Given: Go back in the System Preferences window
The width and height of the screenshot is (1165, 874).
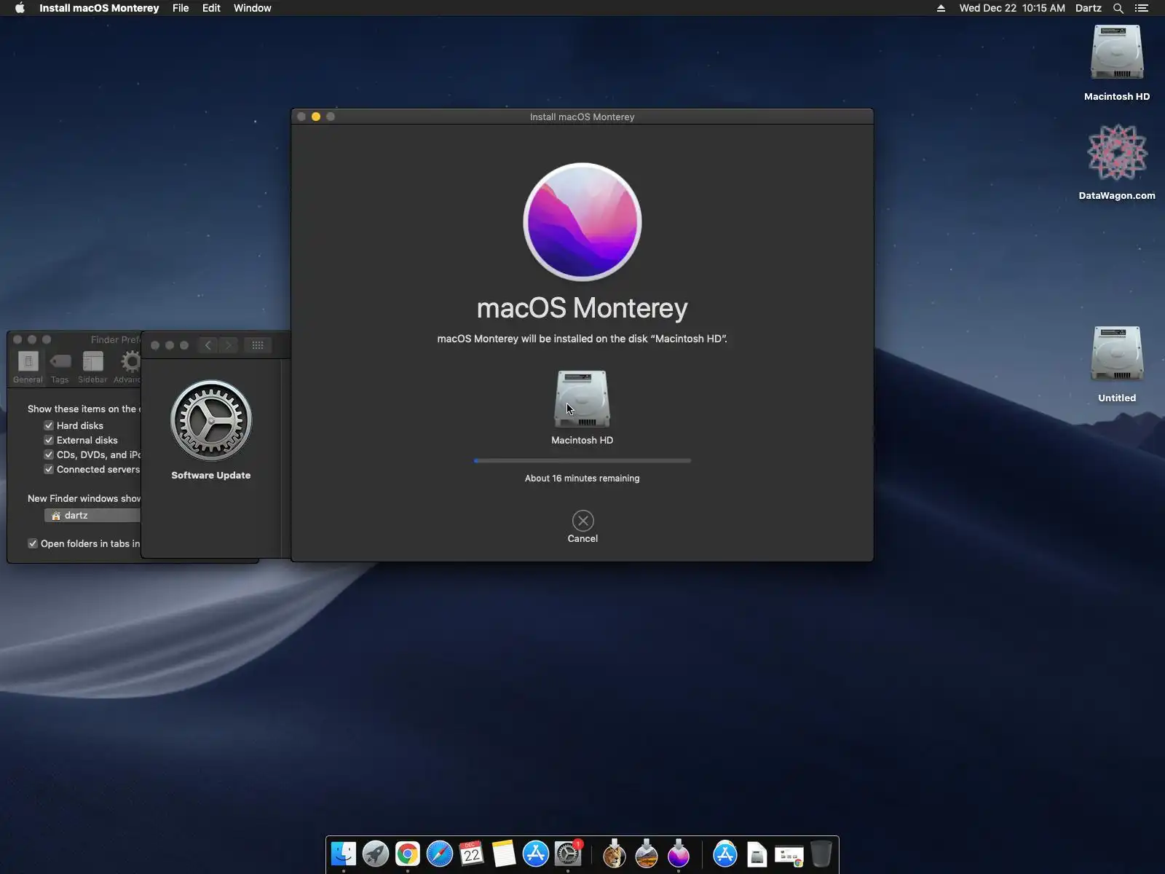Looking at the screenshot, I should 208,345.
